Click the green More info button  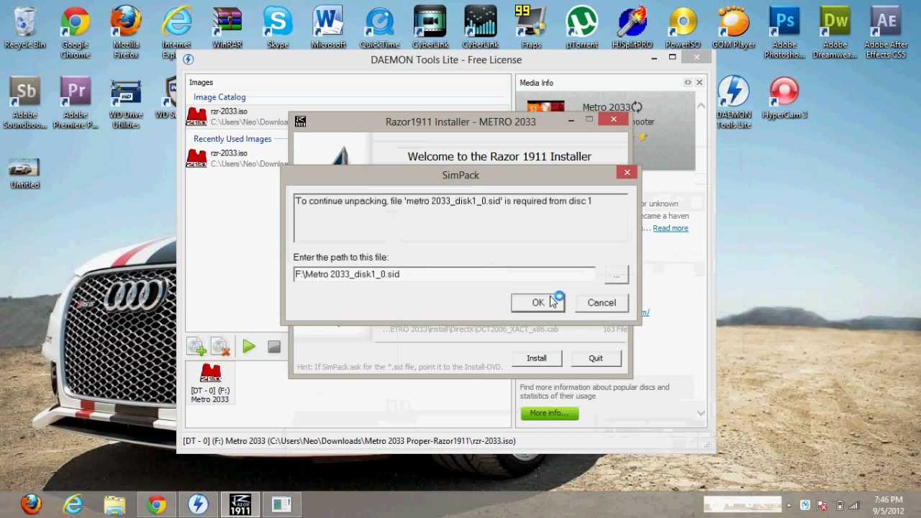pos(549,413)
